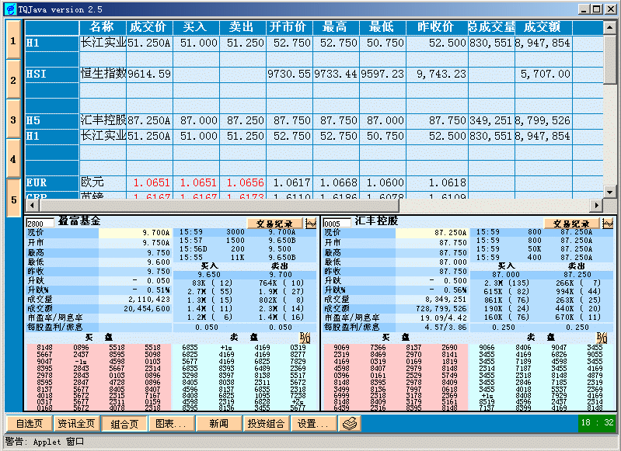Select side tab 5
Viewport: 621px width, 451px height.
tap(13, 199)
